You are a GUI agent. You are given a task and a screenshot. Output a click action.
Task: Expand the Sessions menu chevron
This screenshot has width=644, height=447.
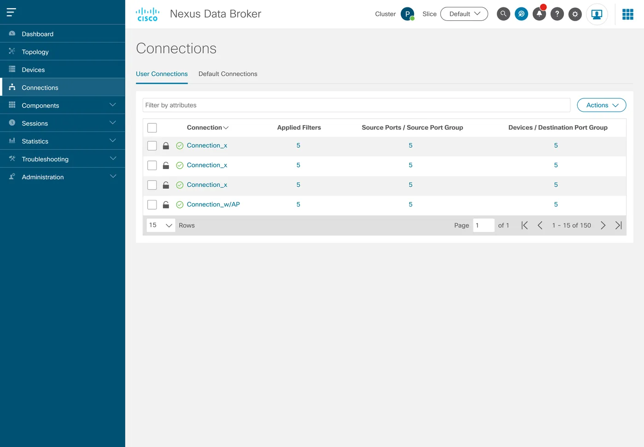tap(113, 123)
